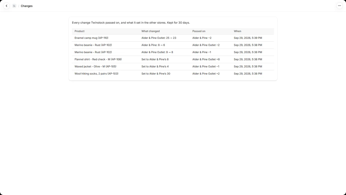Click Set to Alder & Pine's 30
This screenshot has width=346, height=195.
(156, 74)
